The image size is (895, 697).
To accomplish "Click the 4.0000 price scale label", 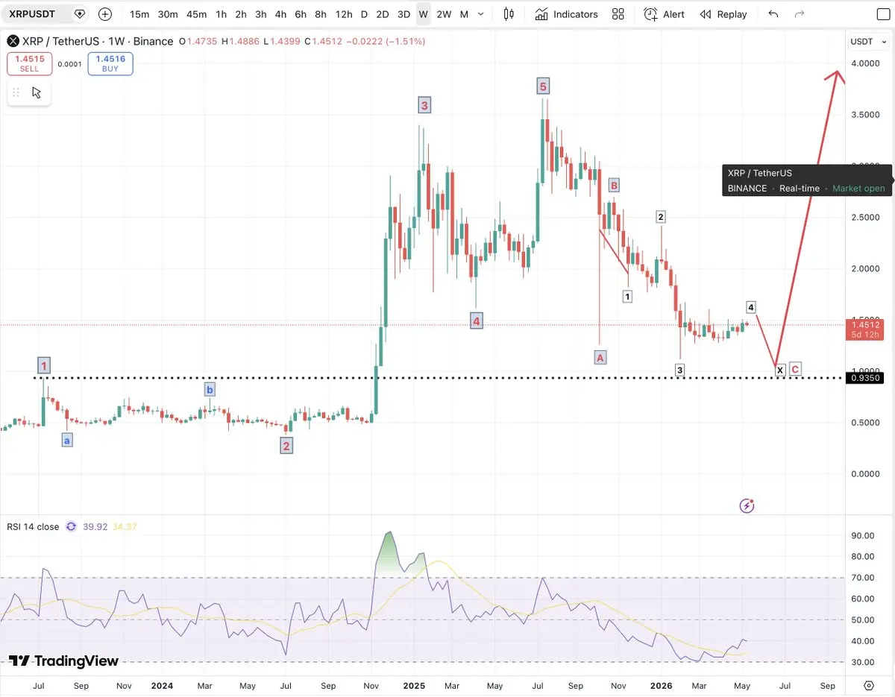I will point(867,63).
